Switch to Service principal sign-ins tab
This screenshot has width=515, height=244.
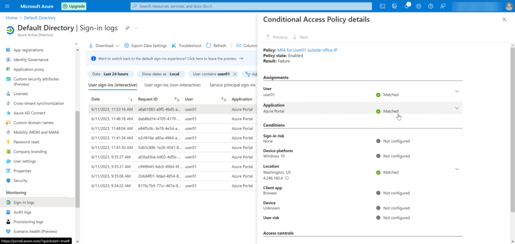(232, 85)
